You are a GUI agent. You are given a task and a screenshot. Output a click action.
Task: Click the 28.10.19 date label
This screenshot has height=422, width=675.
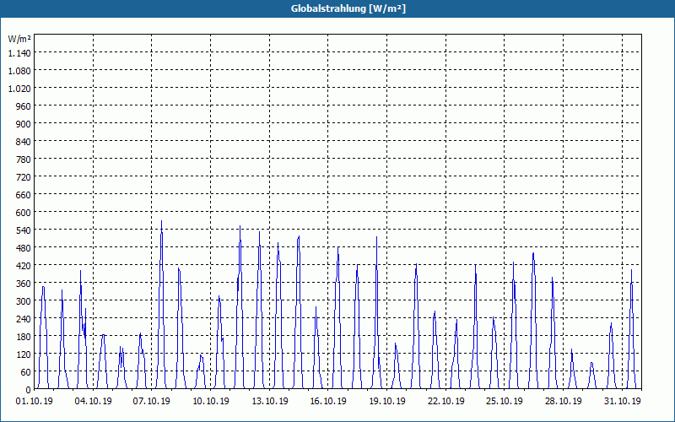[563, 401]
